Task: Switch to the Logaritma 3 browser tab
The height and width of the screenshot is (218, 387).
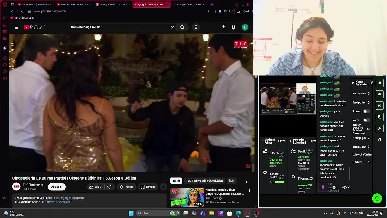Action: point(35,5)
